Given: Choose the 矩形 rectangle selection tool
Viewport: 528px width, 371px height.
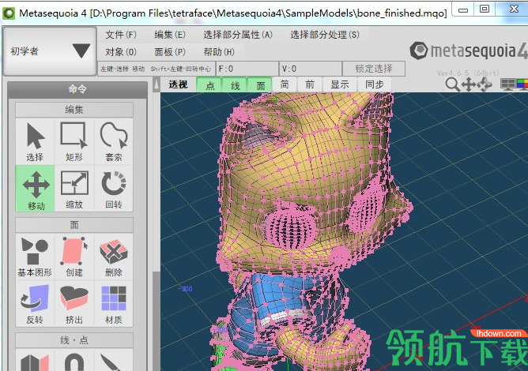Looking at the screenshot, I should coord(74,141).
